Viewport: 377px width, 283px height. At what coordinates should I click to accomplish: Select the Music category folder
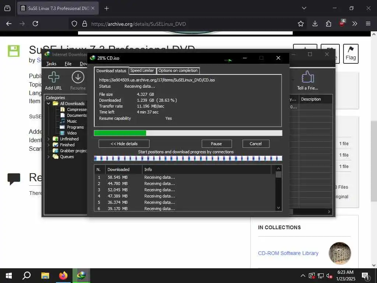click(x=68, y=121)
